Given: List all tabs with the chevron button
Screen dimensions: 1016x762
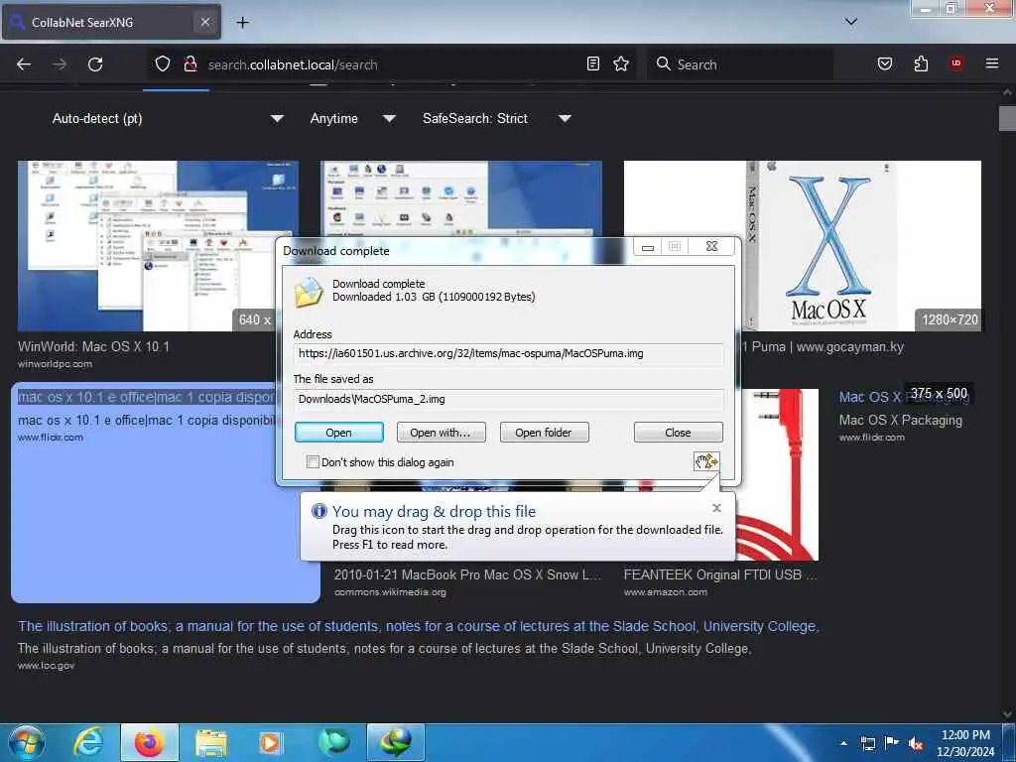Looking at the screenshot, I should tap(851, 22).
